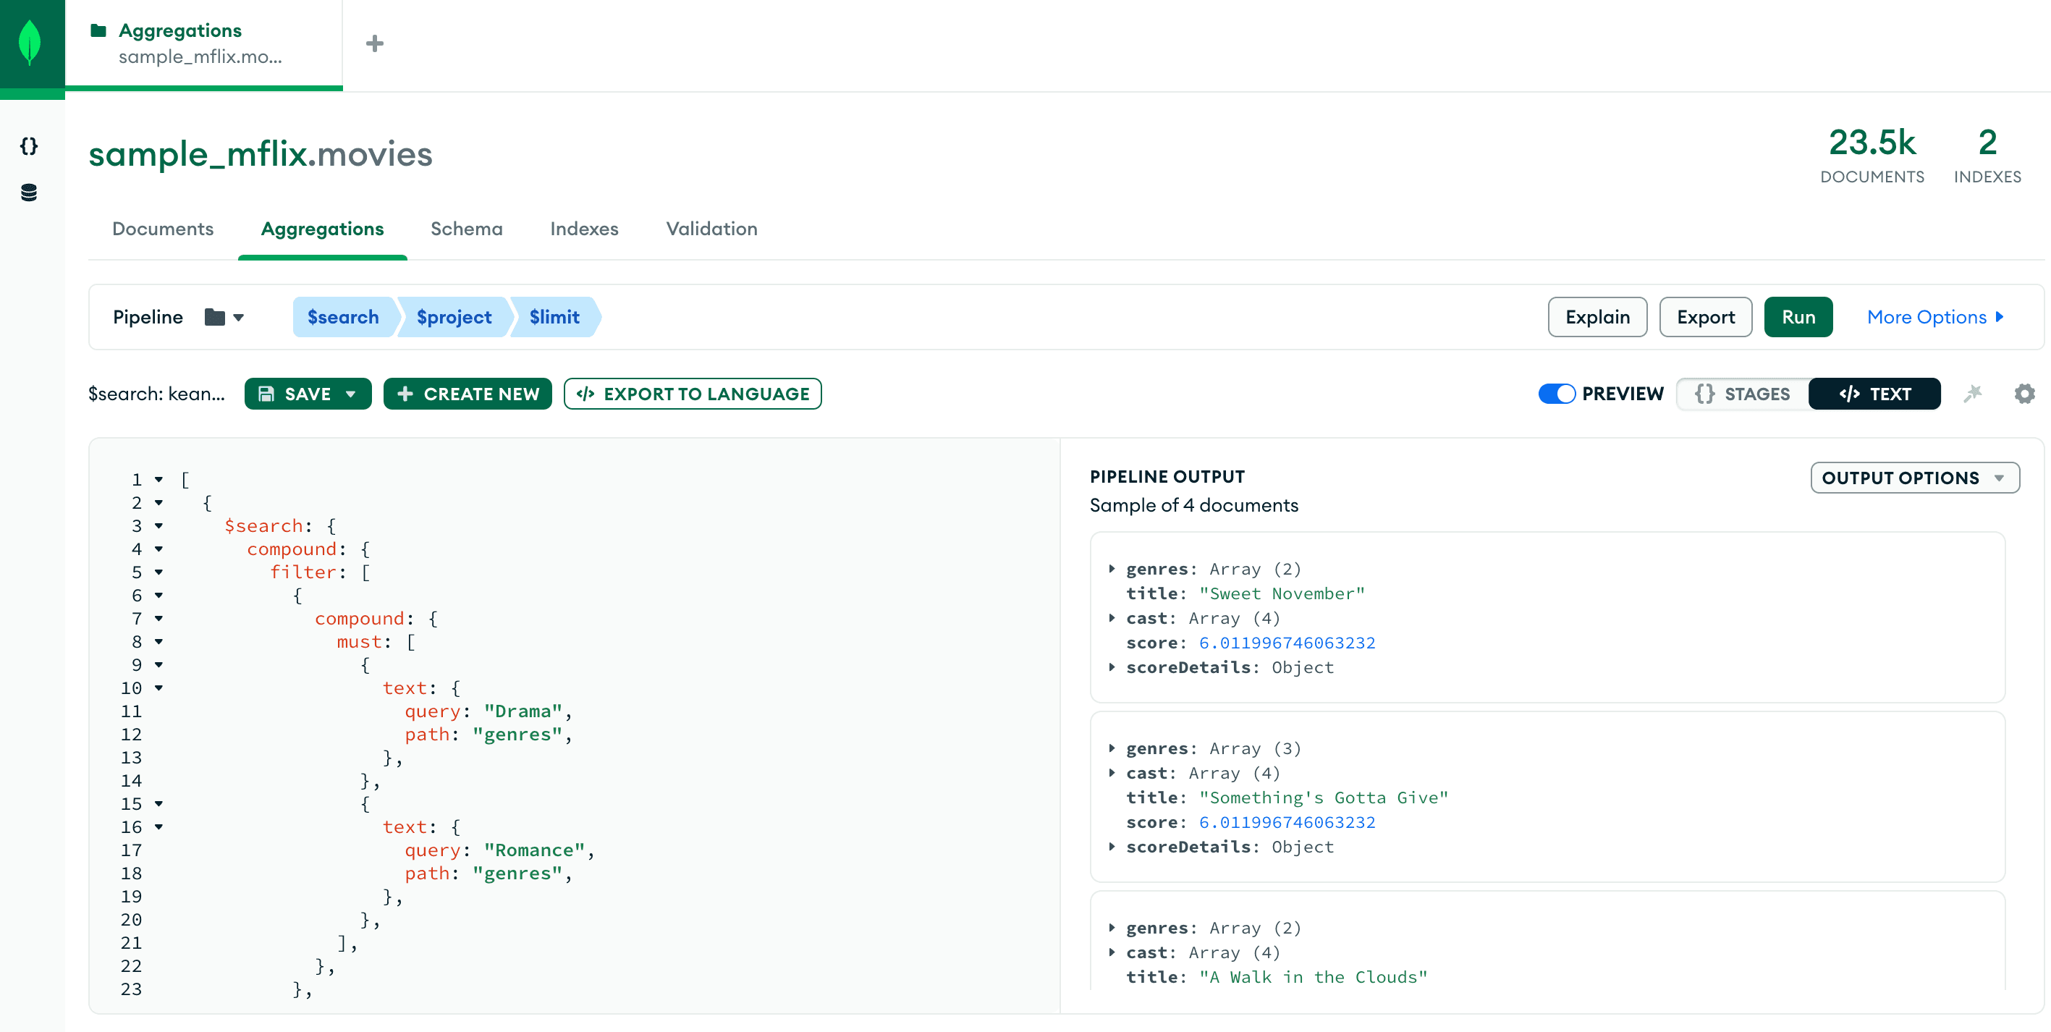Switch builder view to Text

pos(1874,394)
